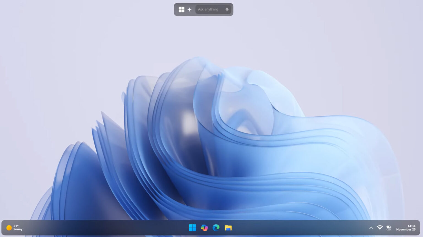Image resolution: width=423 pixels, height=237 pixels.
Task: Click the Windows logo in the search bar
Action: [181, 9]
